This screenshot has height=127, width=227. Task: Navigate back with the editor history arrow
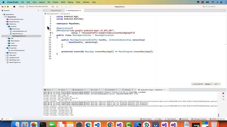click(x=44, y=11)
